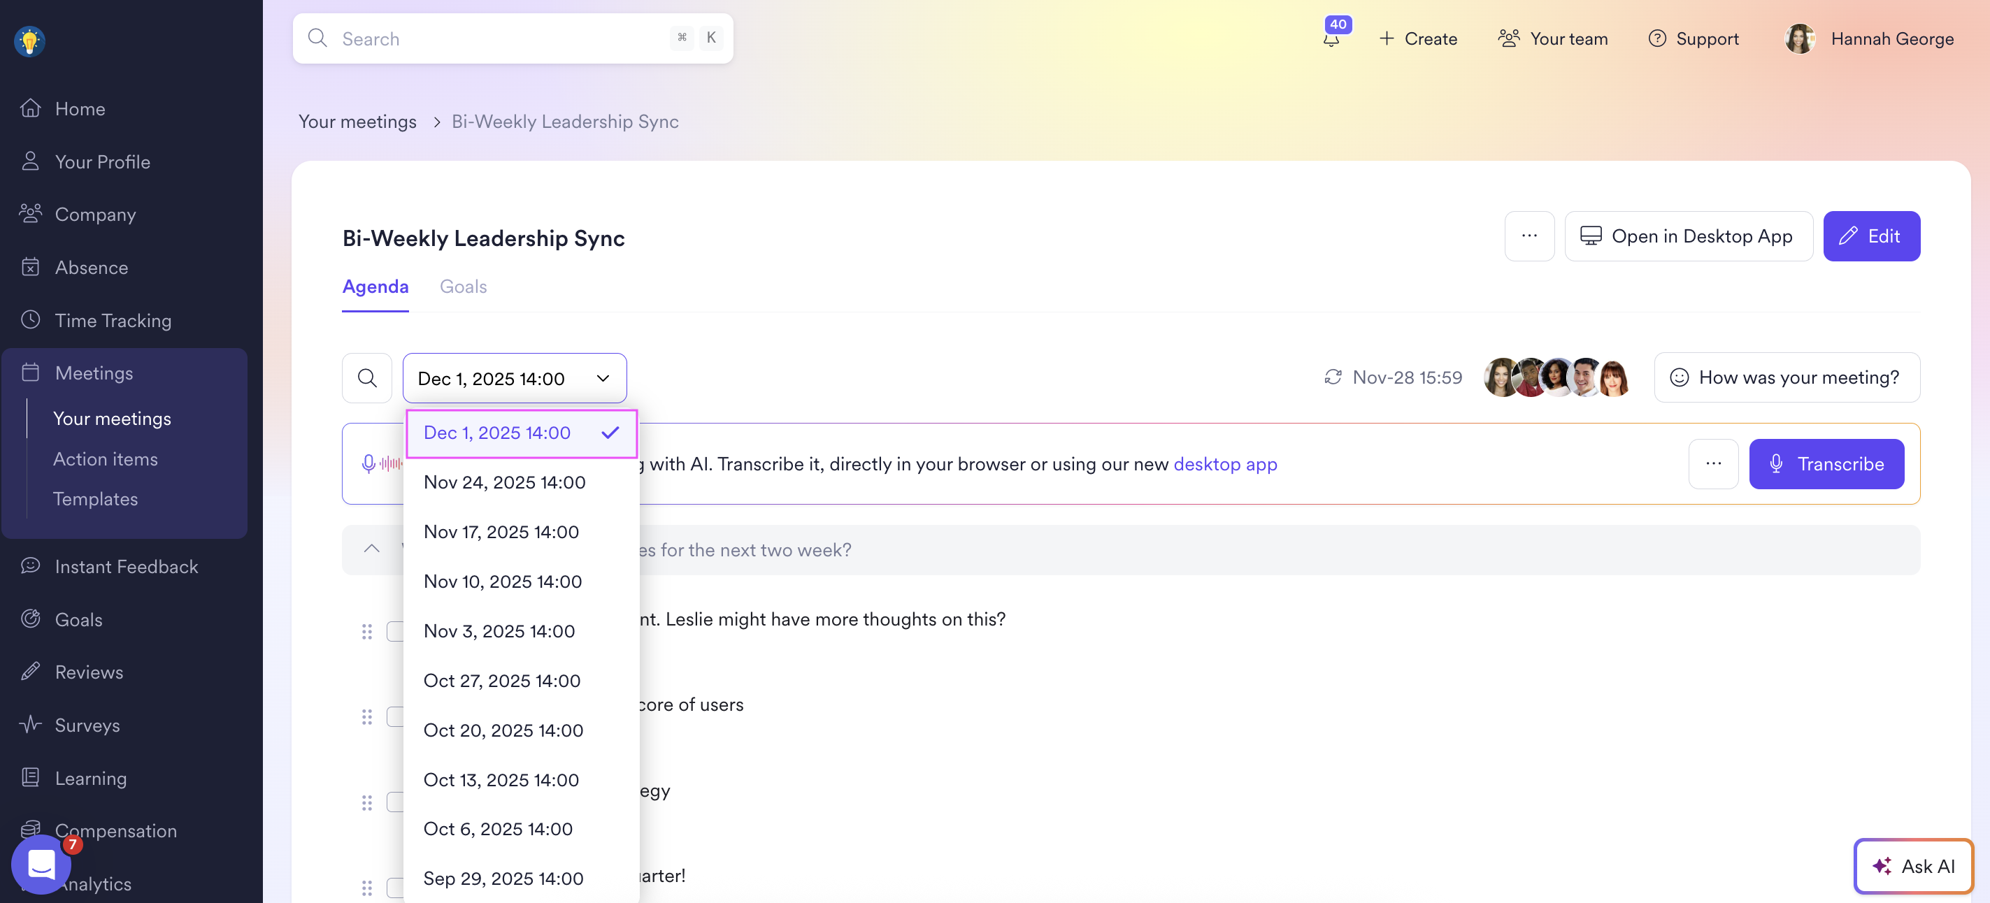Click the Time Tracking clock icon

(30, 320)
